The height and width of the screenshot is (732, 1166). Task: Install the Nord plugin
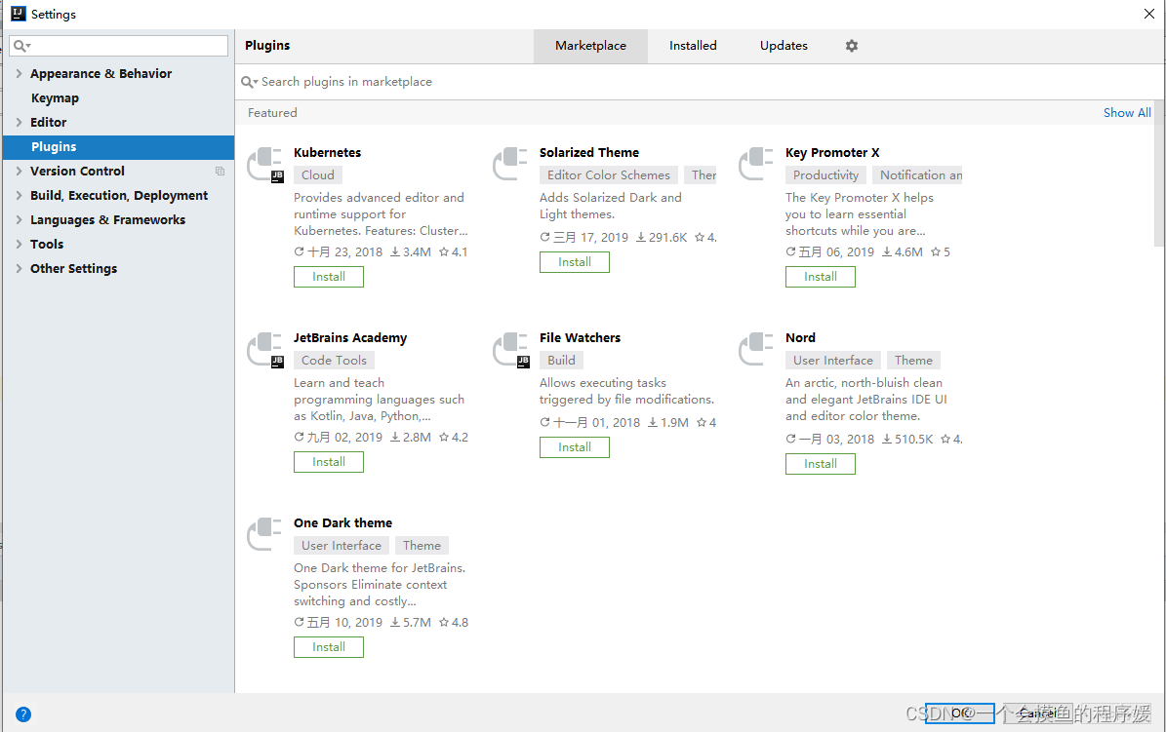(821, 464)
